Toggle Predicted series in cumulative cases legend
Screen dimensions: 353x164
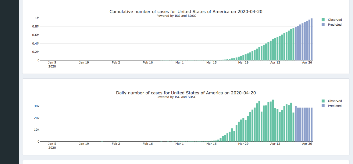335,25
